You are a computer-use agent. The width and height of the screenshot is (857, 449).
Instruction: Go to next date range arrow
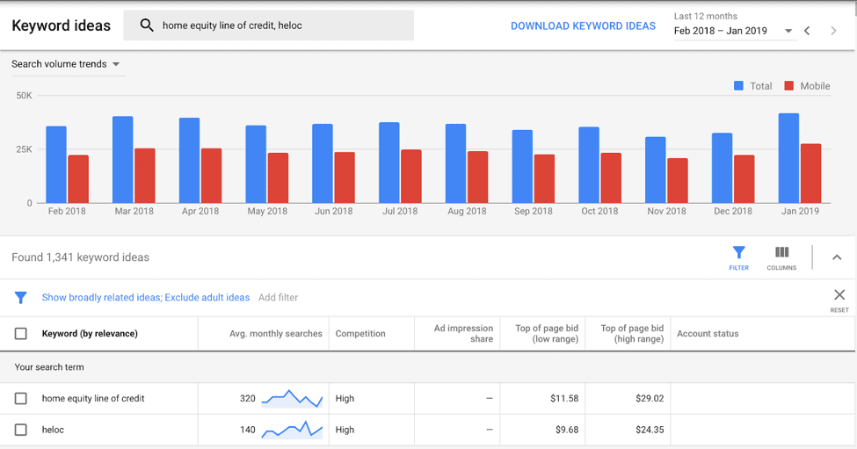click(833, 31)
